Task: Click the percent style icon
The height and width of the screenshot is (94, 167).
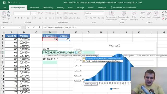Action: (x=91, y=18)
